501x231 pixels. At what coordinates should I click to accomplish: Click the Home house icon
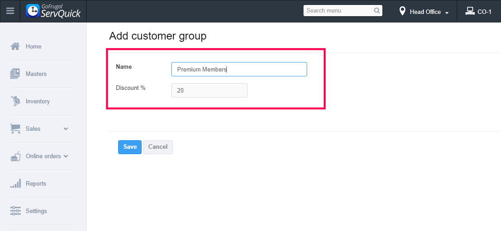[x=15, y=46]
